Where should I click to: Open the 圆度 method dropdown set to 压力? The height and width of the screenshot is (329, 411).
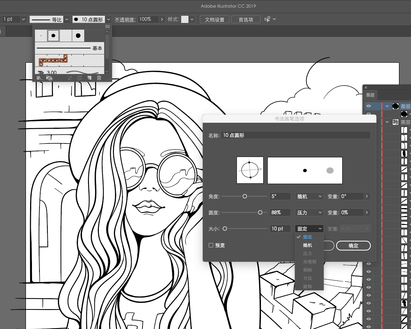(x=309, y=213)
